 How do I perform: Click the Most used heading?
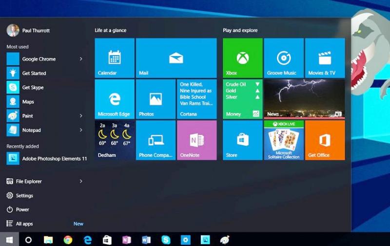[x=18, y=47]
